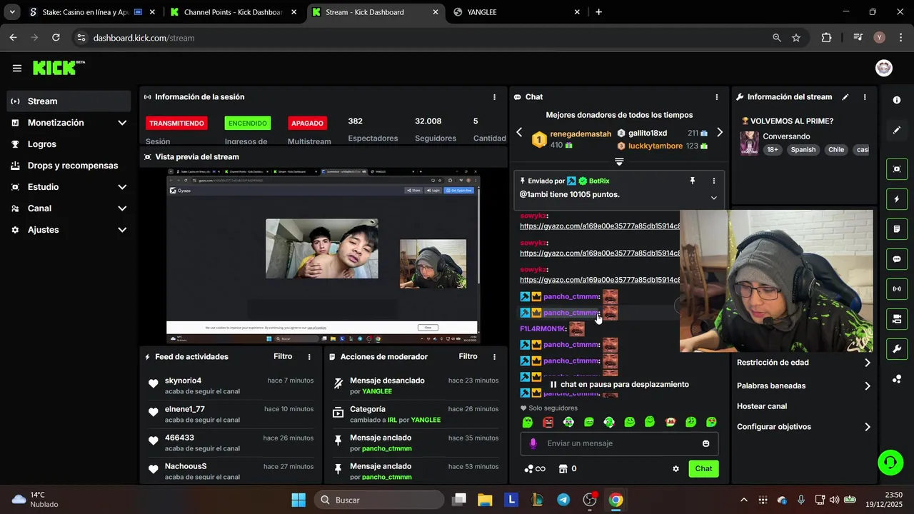The image size is (914, 514).
Task: Collapse the top donors leaderboard handle
Action: coord(619,162)
